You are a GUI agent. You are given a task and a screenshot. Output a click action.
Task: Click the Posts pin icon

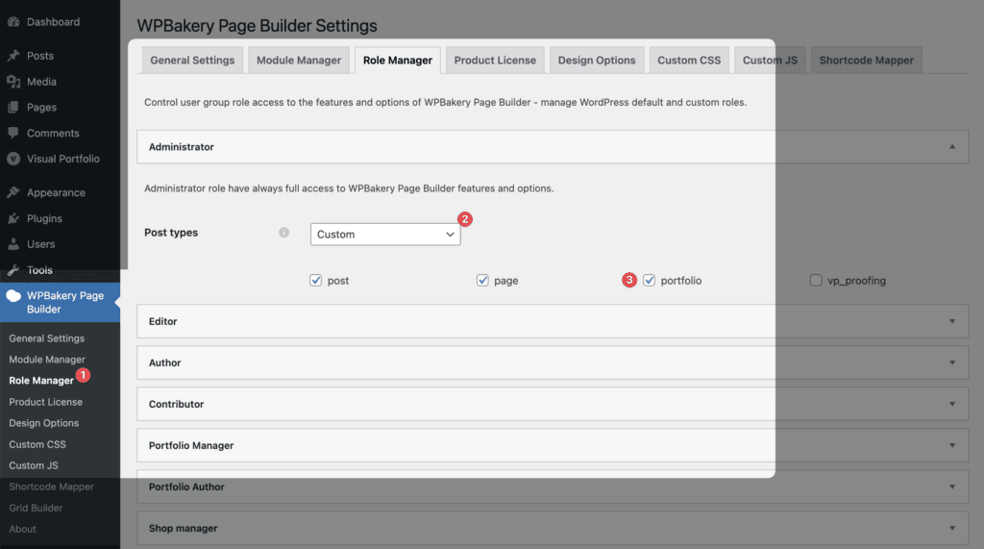pos(13,56)
